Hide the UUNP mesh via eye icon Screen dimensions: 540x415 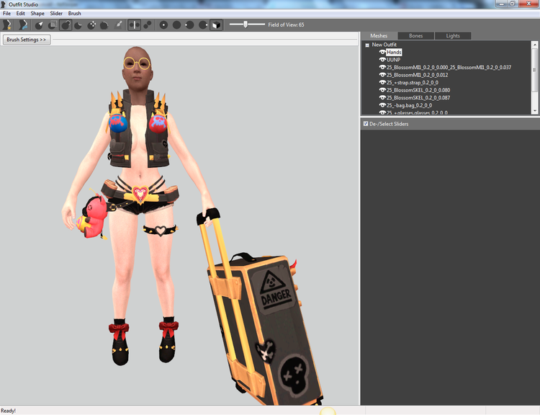382,60
